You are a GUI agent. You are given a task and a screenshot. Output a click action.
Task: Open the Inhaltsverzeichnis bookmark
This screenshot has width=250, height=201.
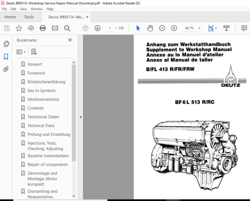(43, 99)
